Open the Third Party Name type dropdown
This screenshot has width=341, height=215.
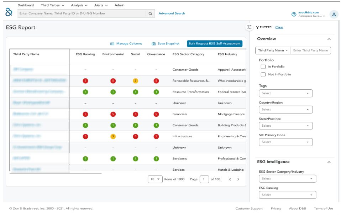pyautogui.click(x=273, y=50)
